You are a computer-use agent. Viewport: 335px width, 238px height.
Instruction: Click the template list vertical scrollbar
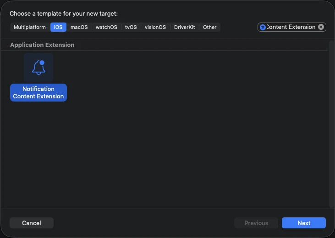(331, 124)
